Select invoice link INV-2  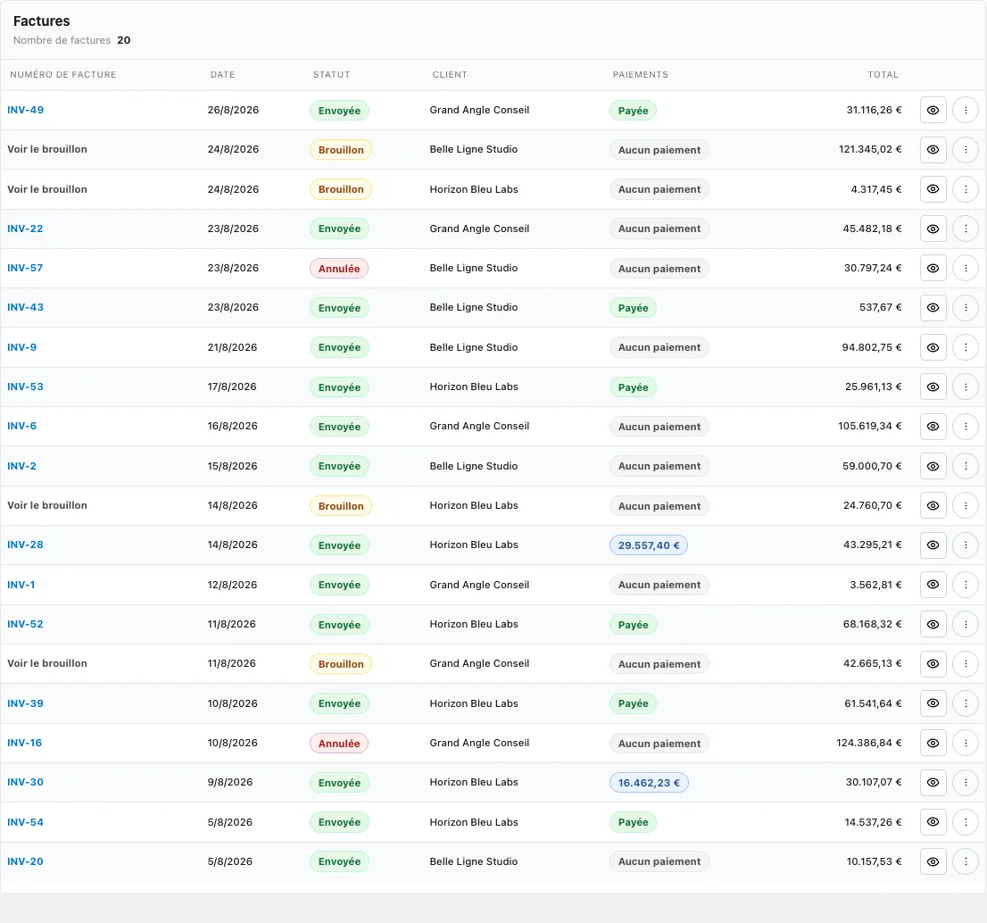point(22,466)
